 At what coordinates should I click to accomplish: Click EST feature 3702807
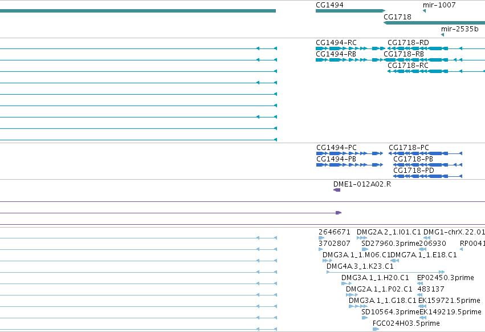[x=320, y=249]
